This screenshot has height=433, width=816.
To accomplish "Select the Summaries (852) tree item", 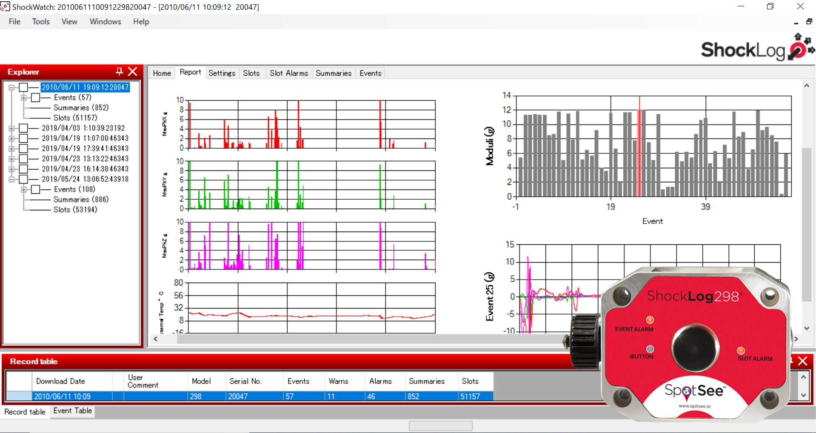I will (81, 108).
